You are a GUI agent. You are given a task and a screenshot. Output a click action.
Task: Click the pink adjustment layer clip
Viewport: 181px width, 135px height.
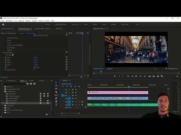(118, 93)
